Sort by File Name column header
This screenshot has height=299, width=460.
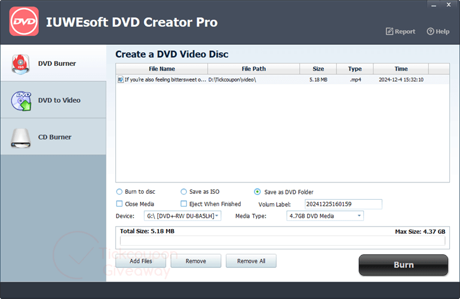point(162,69)
